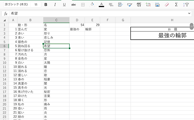The width and height of the screenshot is (194, 120).
Task: Select row 10 header
Action: click(5, 63)
